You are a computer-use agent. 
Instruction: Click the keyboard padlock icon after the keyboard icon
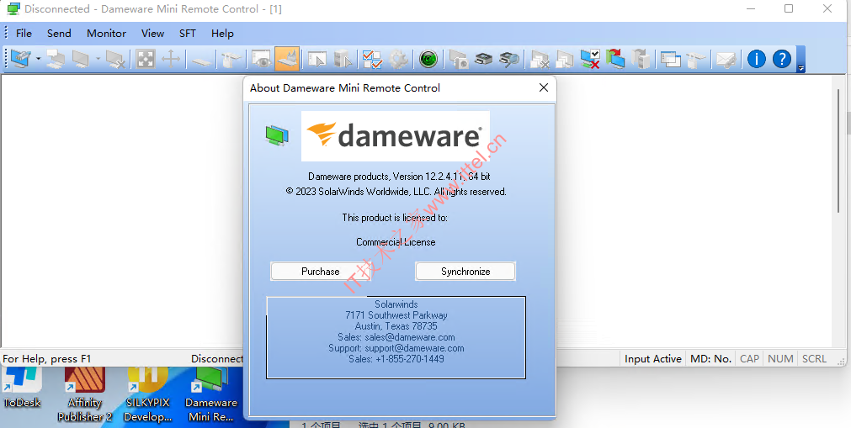(x=231, y=59)
